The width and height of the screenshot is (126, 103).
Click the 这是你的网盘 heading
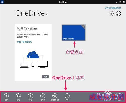tap(27, 29)
